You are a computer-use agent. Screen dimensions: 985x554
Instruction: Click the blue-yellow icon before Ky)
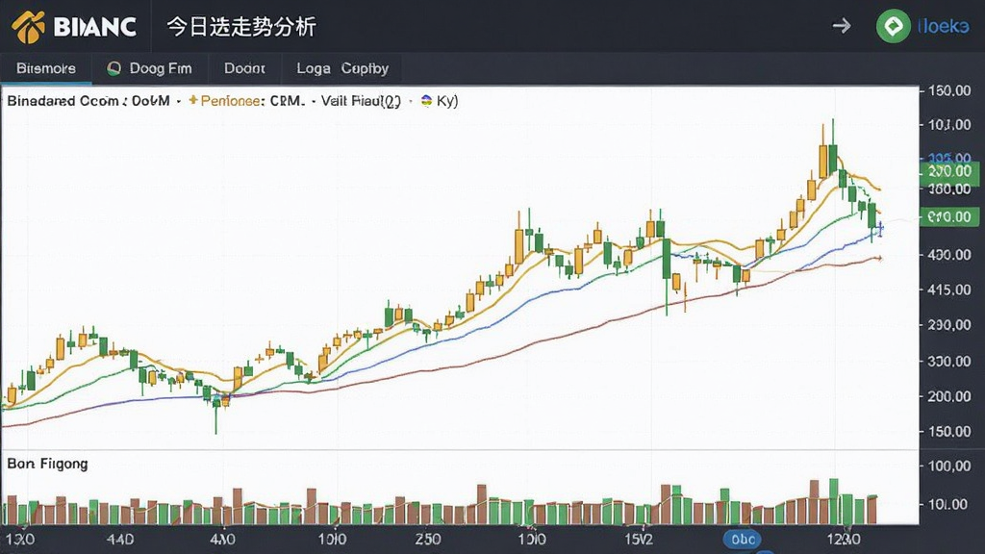426,100
